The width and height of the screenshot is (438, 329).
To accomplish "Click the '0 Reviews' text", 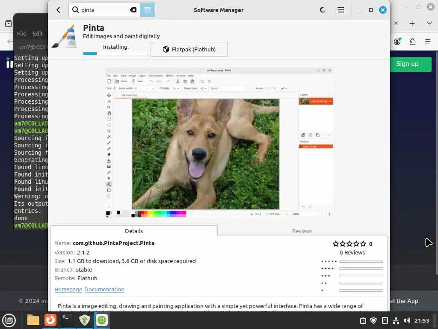I will tap(352, 252).
